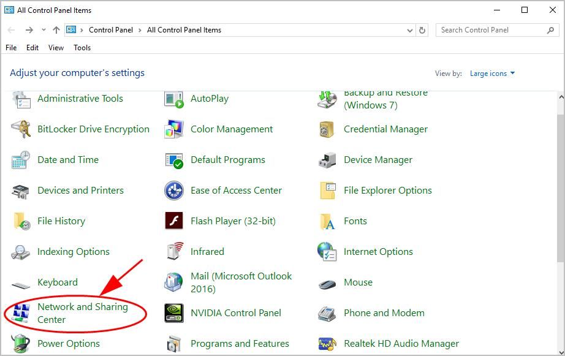
Task: Expand the address bar history dropdown arrow
Action: click(409, 30)
